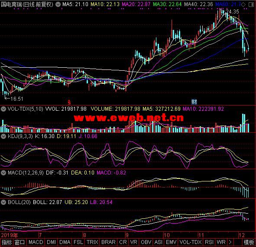Image resolution: width=256 pixels, height=247 pixels.
Task: Switch to the VOL-TDX bottom tab
Action: click(191, 242)
